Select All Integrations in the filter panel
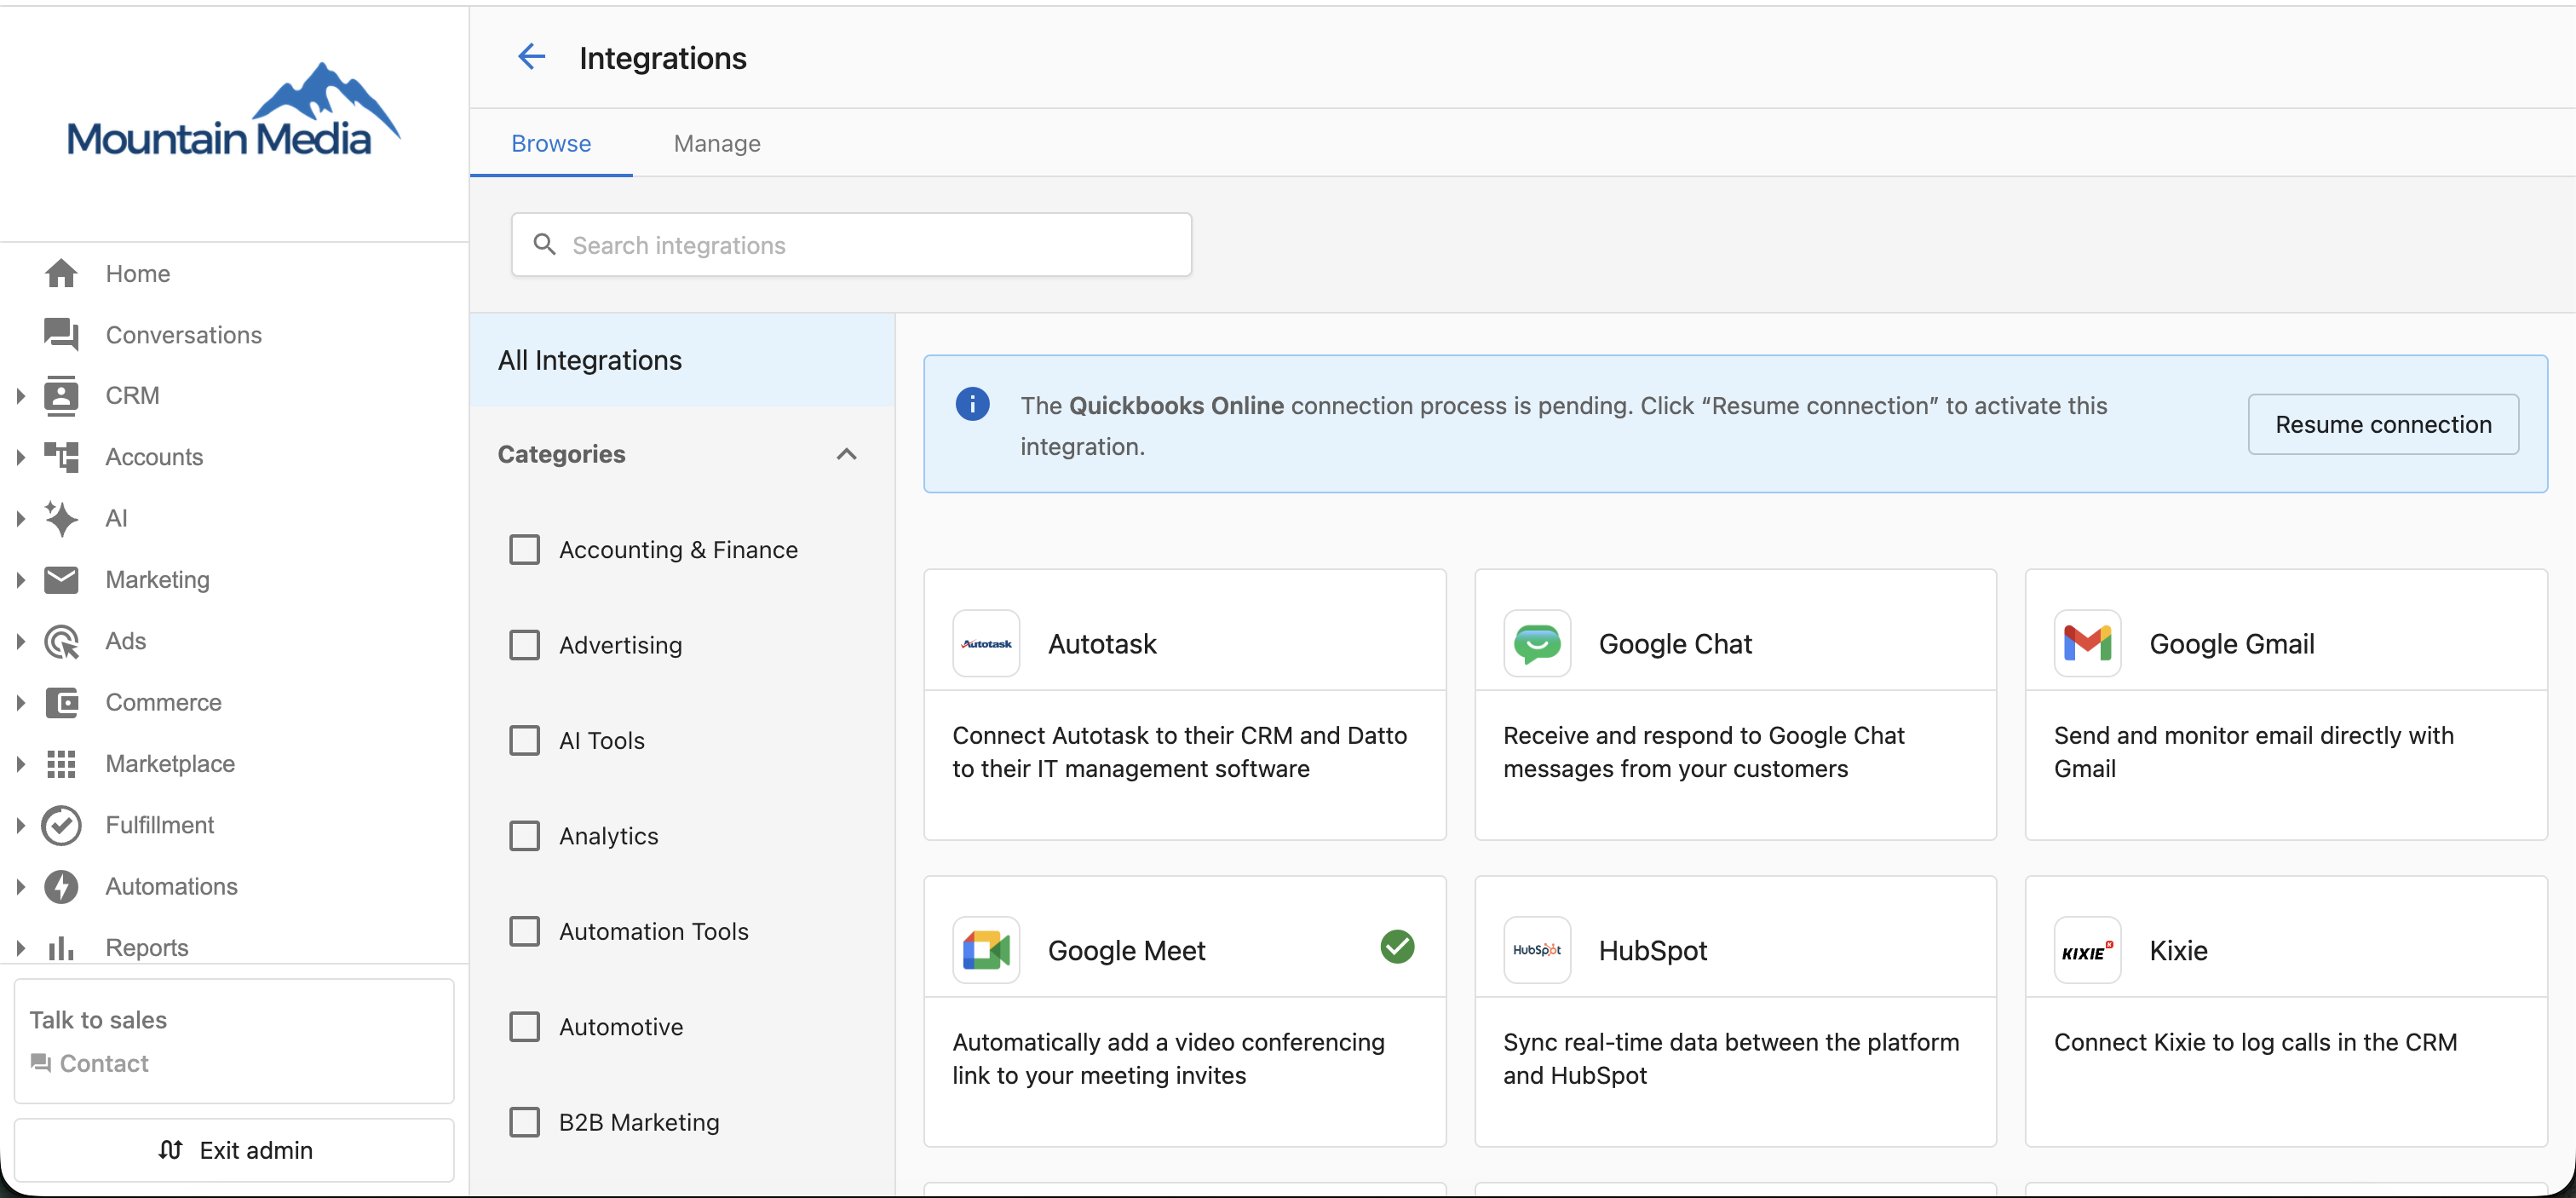The image size is (2576, 1198). click(682, 360)
